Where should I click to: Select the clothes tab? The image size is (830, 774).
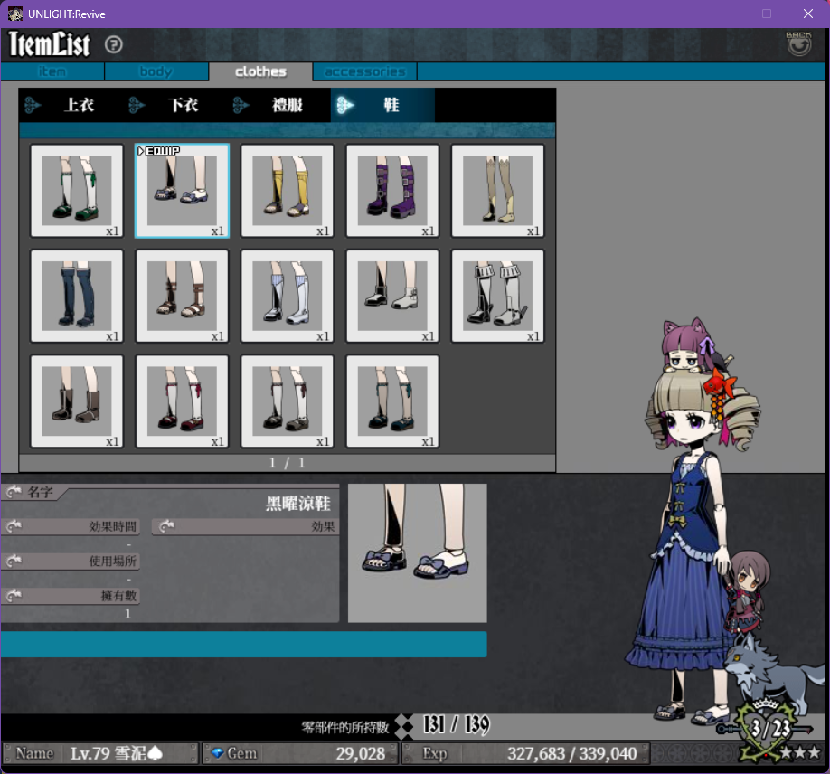click(x=260, y=71)
